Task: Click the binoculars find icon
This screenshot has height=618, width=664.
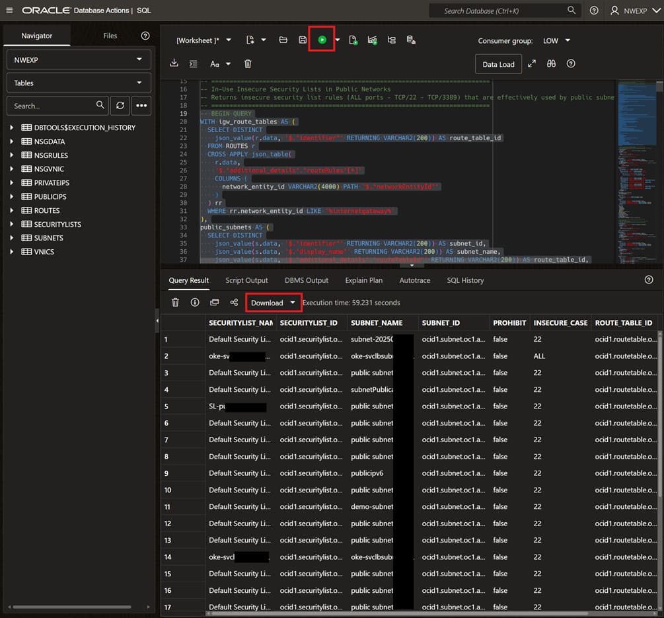Action: tap(551, 63)
